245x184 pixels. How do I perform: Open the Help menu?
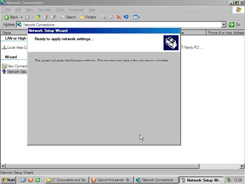(x=92, y=10)
